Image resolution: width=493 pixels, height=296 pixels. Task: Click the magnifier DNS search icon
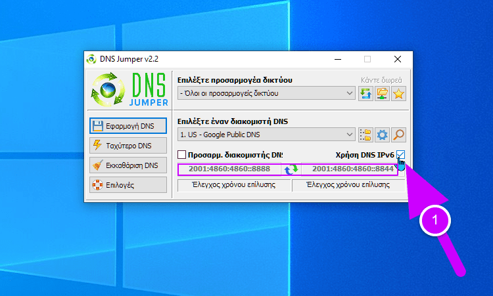click(x=398, y=135)
